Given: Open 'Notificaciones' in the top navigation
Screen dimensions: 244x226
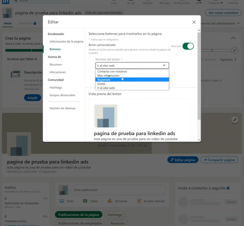Looking at the screenshot, I should [x=182, y=2].
